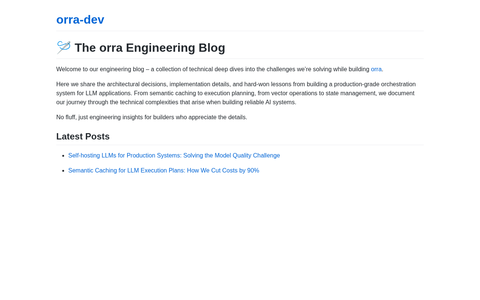Open the Semantic Caching for LLM Execution Plans post
480x300 pixels.
point(163,171)
